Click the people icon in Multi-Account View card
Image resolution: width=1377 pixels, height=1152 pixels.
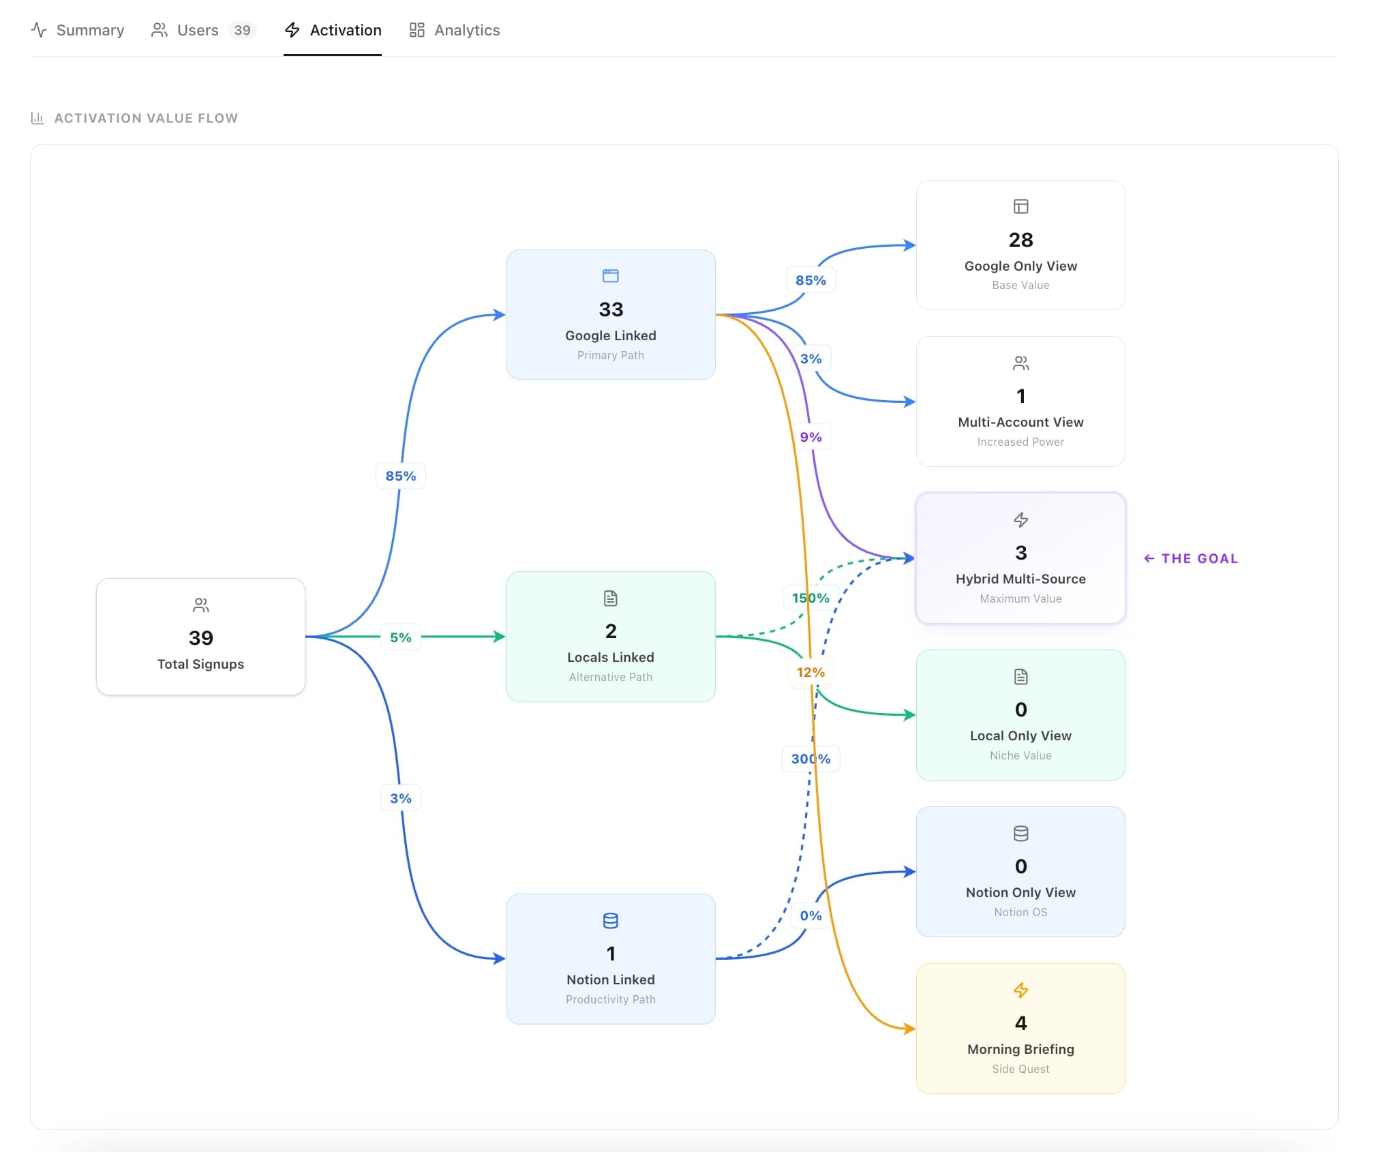point(1020,363)
